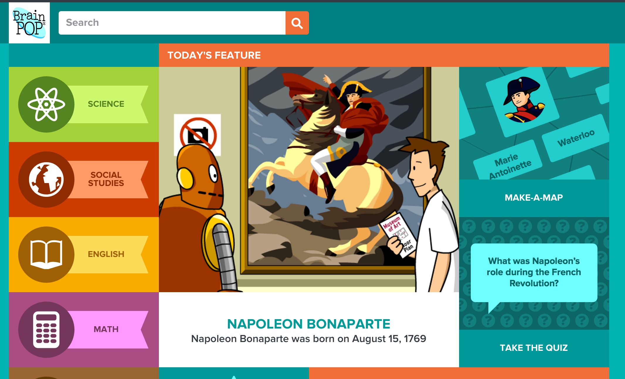Select the MATH subject label
Screen dimensions: 625x379
(106, 329)
